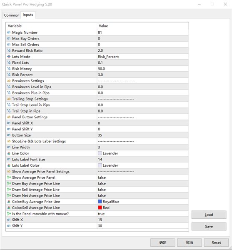Select the 'Color:Buy Average Price Line' label
232x250 pixels.
point(36,202)
